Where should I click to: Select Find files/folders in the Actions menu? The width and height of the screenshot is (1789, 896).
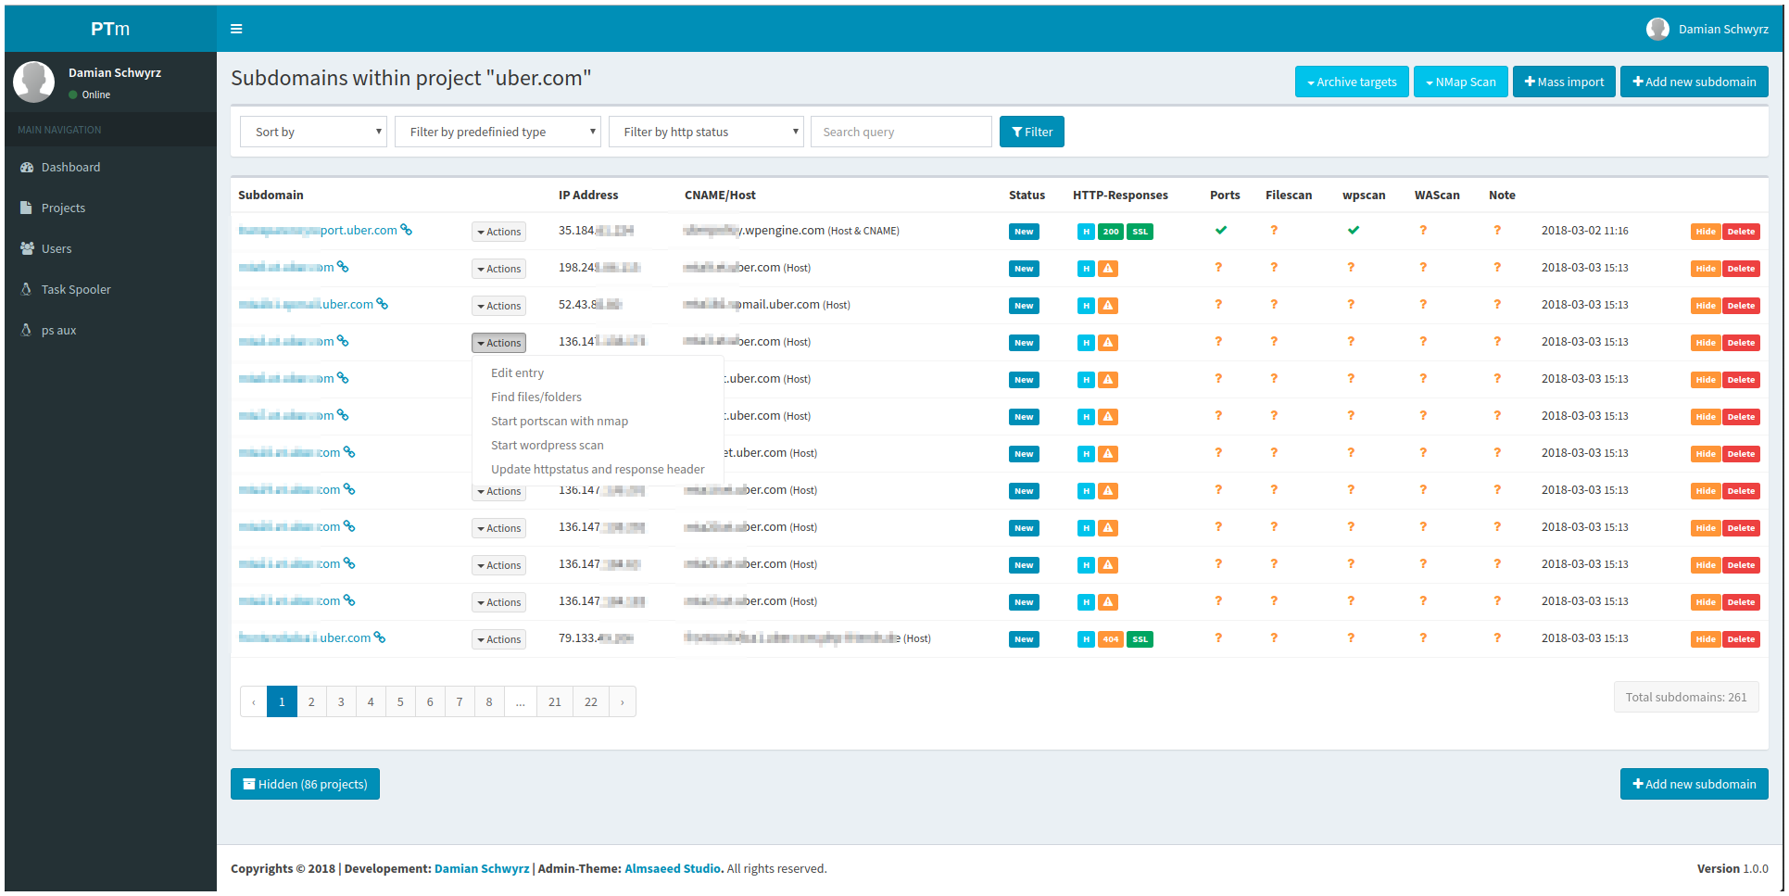click(536, 398)
